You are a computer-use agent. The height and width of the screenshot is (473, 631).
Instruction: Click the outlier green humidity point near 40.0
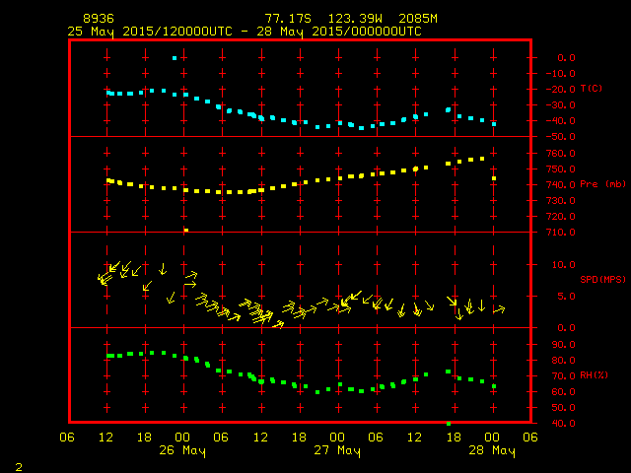[x=449, y=424]
